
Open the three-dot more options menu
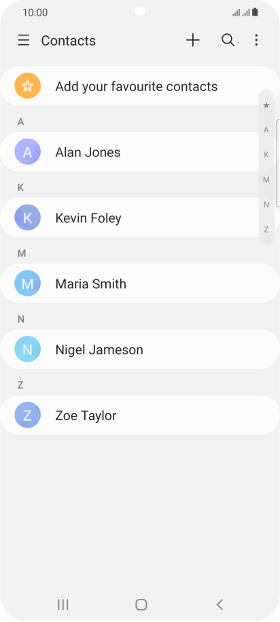pyautogui.click(x=256, y=40)
